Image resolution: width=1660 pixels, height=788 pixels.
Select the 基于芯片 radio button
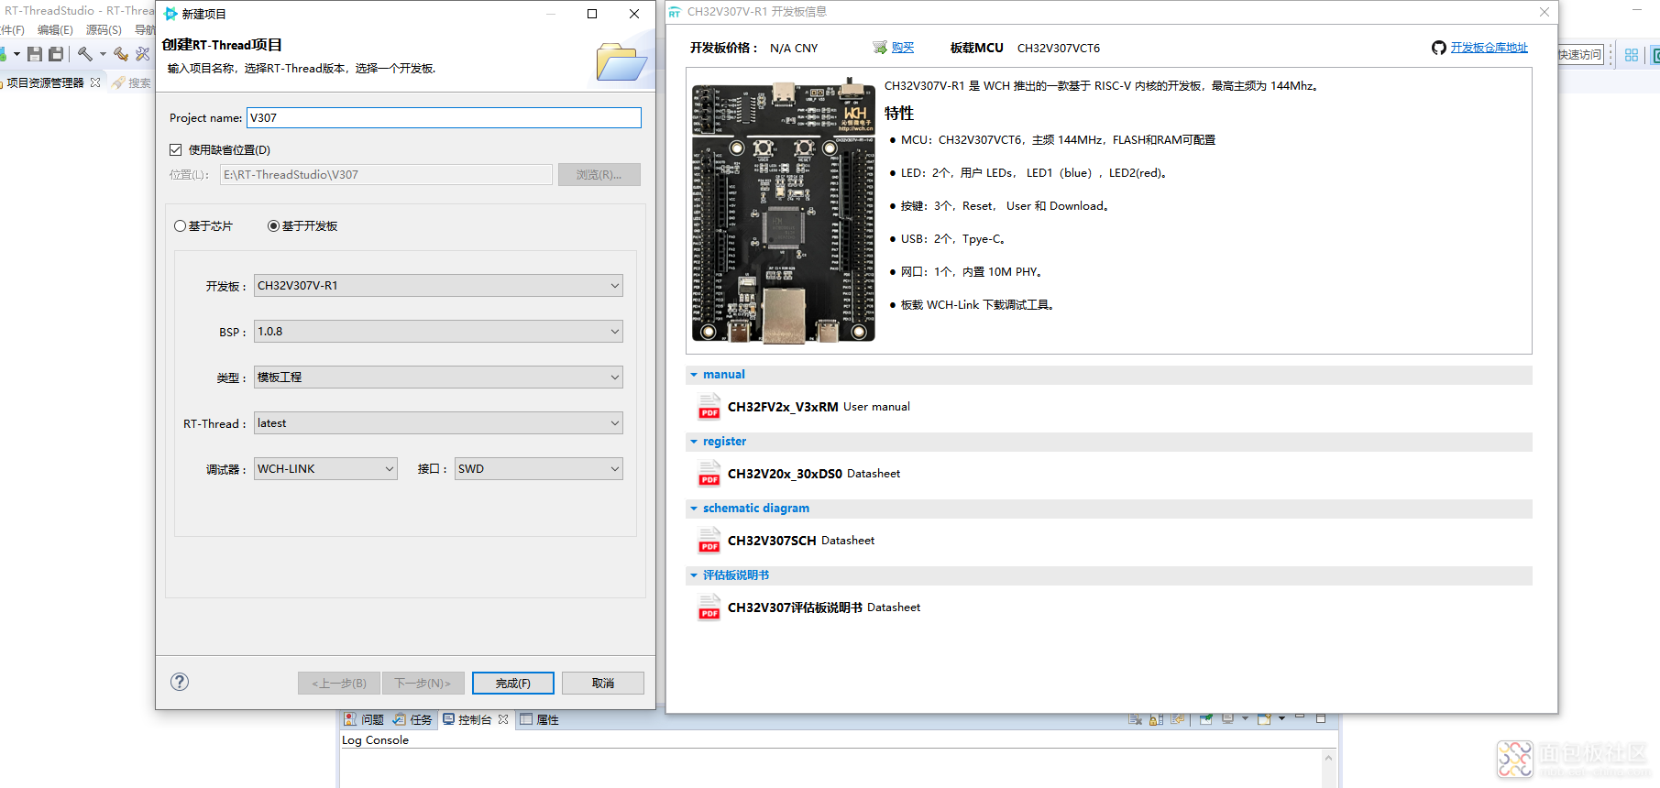(181, 225)
